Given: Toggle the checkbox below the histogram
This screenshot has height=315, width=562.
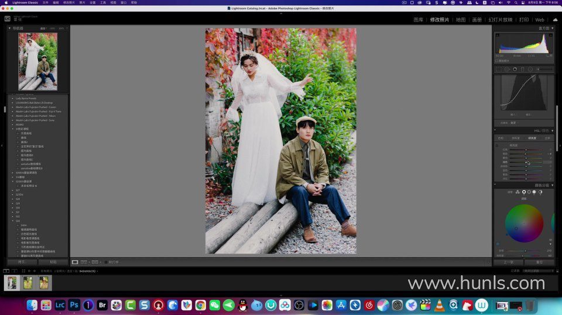Looking at the screenshot, I should (497, 60).
